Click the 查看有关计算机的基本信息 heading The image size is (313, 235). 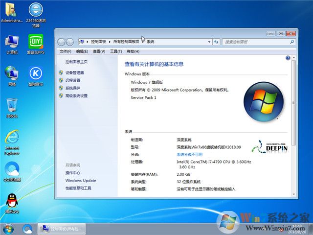[x=154, y=64]
